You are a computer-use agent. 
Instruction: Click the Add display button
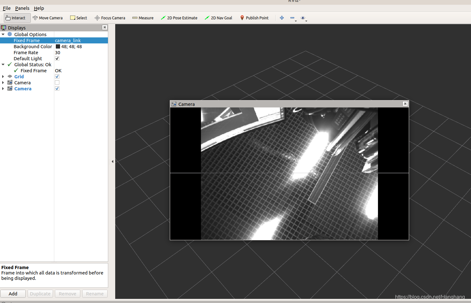[13, 294]
